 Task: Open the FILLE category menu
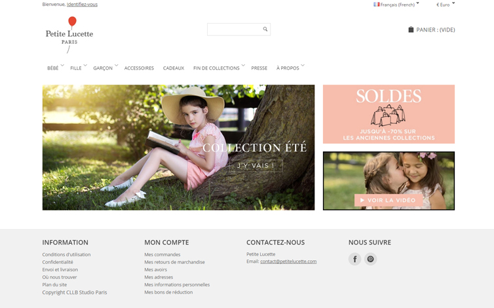click(x=79, y=67)
